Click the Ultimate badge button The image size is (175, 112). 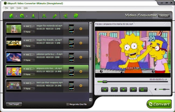coord(164,16)
